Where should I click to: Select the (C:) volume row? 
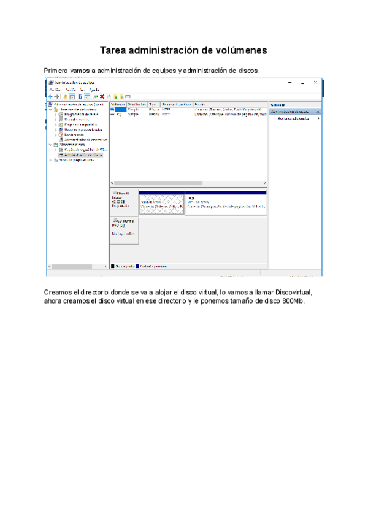click(x=188, y=114)
